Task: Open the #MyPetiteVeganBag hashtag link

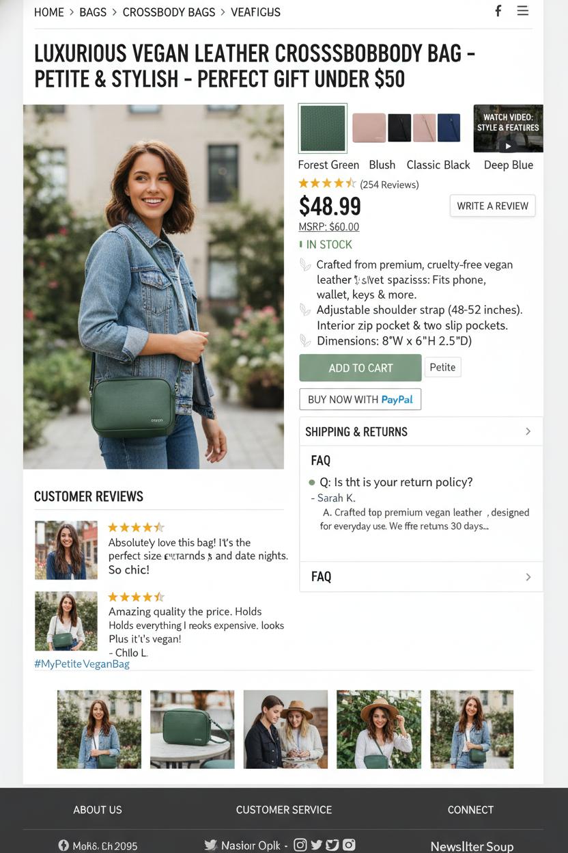Action: (81, 664)
